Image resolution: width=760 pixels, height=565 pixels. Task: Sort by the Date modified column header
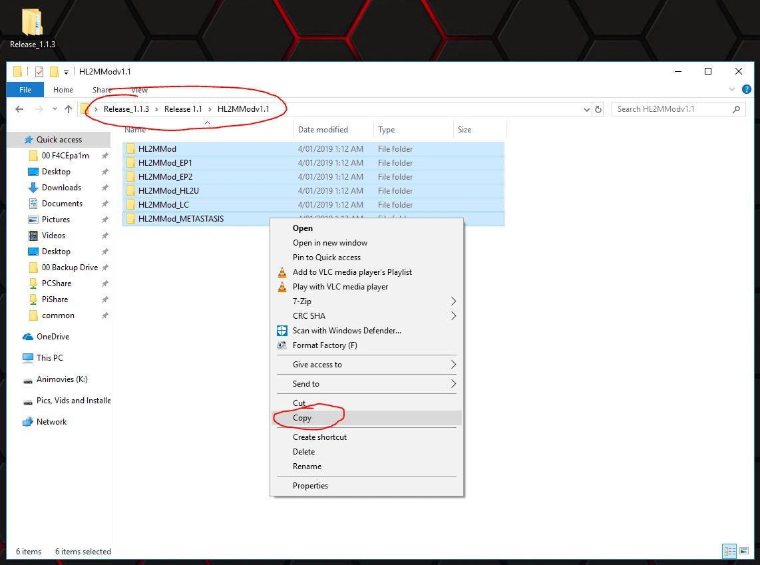[323, 130]
